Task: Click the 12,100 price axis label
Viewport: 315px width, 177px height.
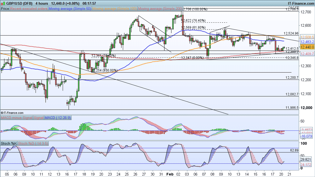Action: point(305,94)
